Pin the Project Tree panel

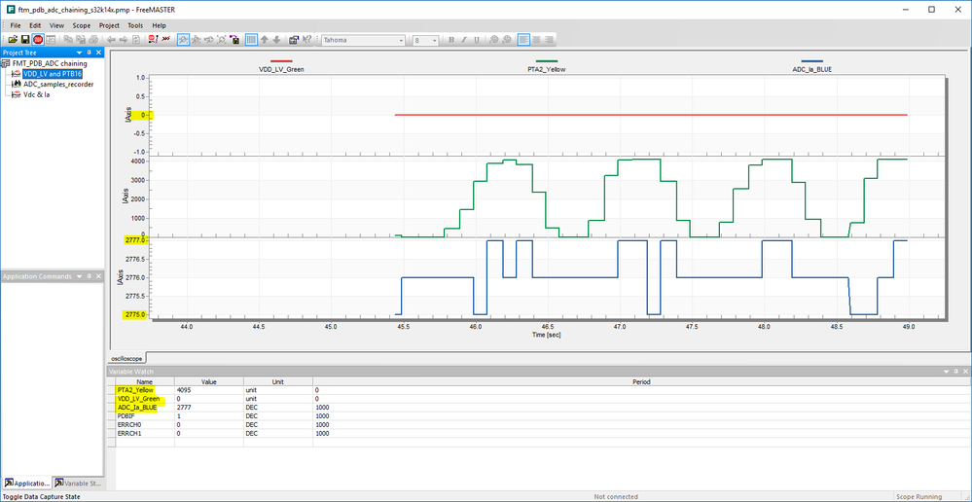pos(90,53)
